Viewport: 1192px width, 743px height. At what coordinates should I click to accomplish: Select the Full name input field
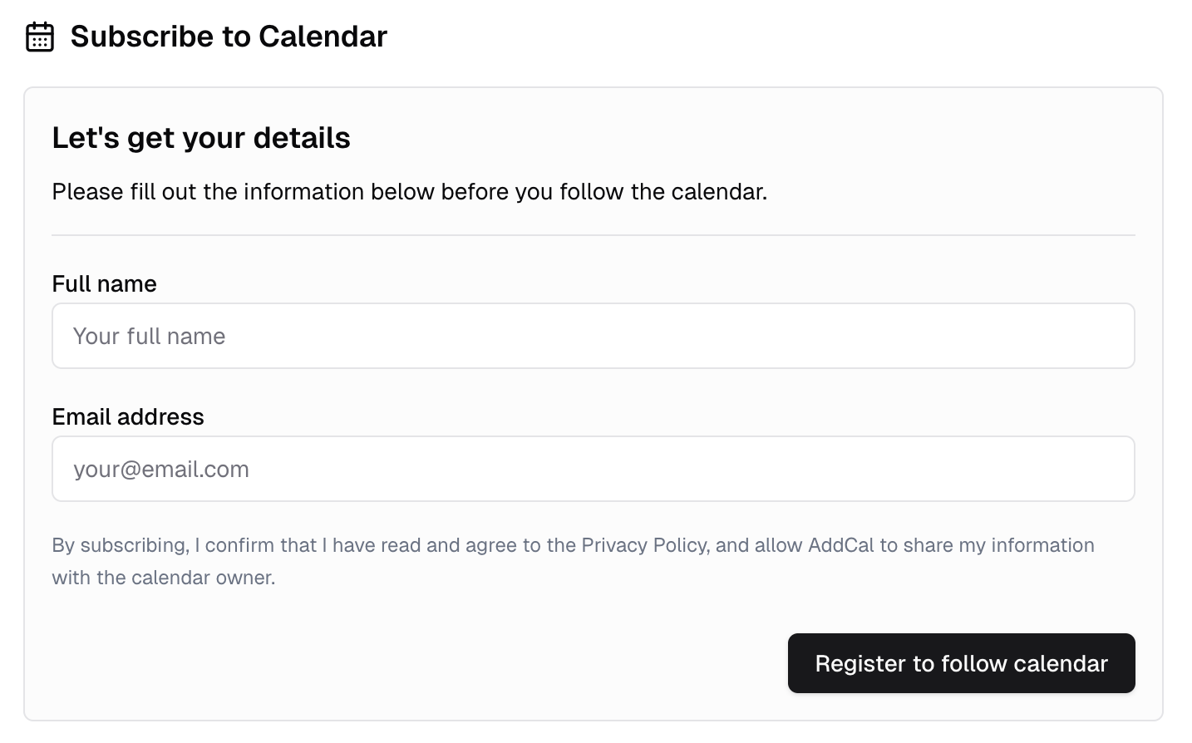coord(593,336)
